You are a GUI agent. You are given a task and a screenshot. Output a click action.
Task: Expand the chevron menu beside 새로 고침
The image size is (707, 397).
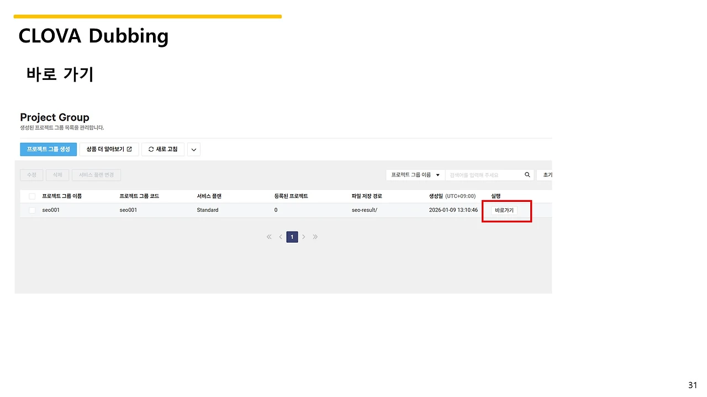click(194, 149)
